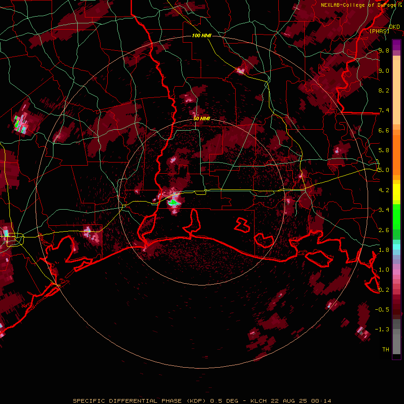Click the -1.3 value on color scale
Viewport: 404px width, 404px height.
pos(382,329)
